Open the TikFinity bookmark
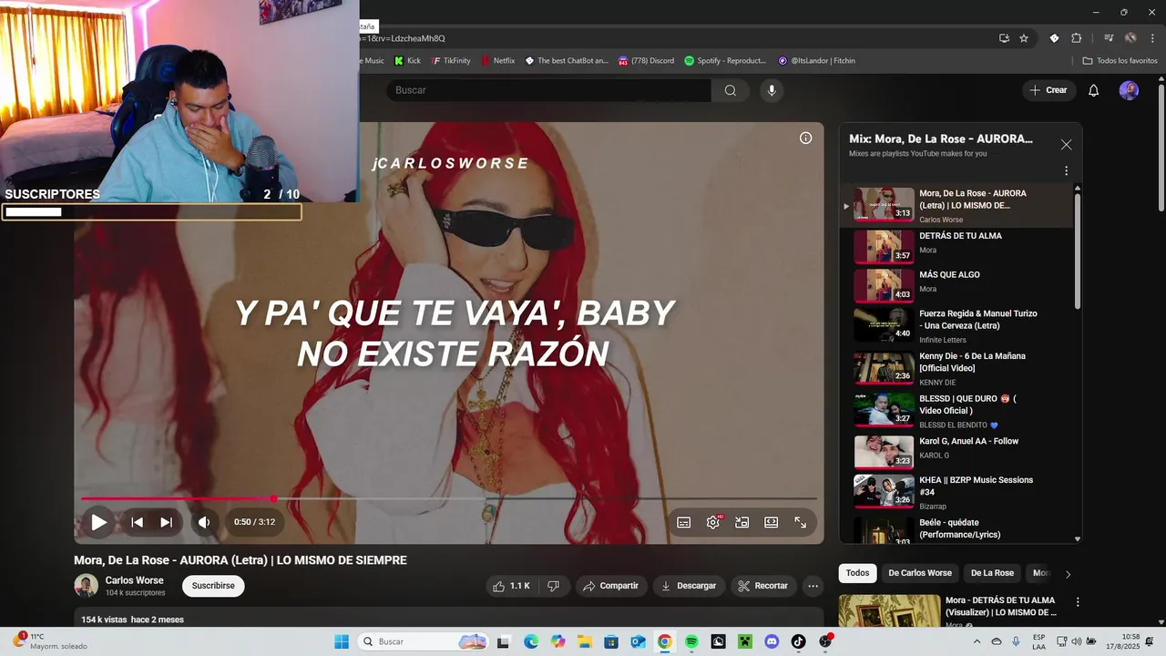This screenshot has height=656, width=1166. tap(451, 61)
